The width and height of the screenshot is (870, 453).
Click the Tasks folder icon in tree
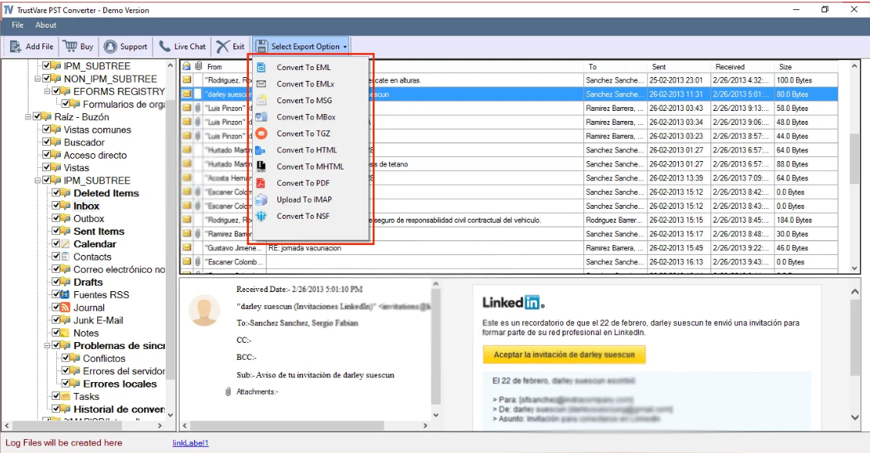pos(66,397)
